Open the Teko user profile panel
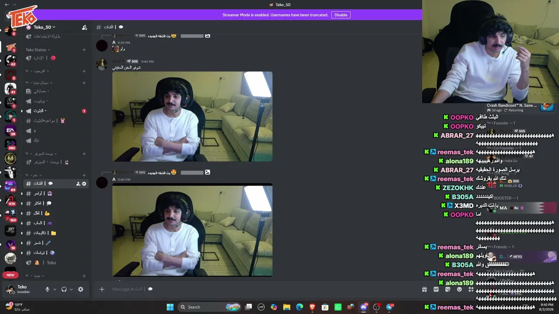 [23, 289]
